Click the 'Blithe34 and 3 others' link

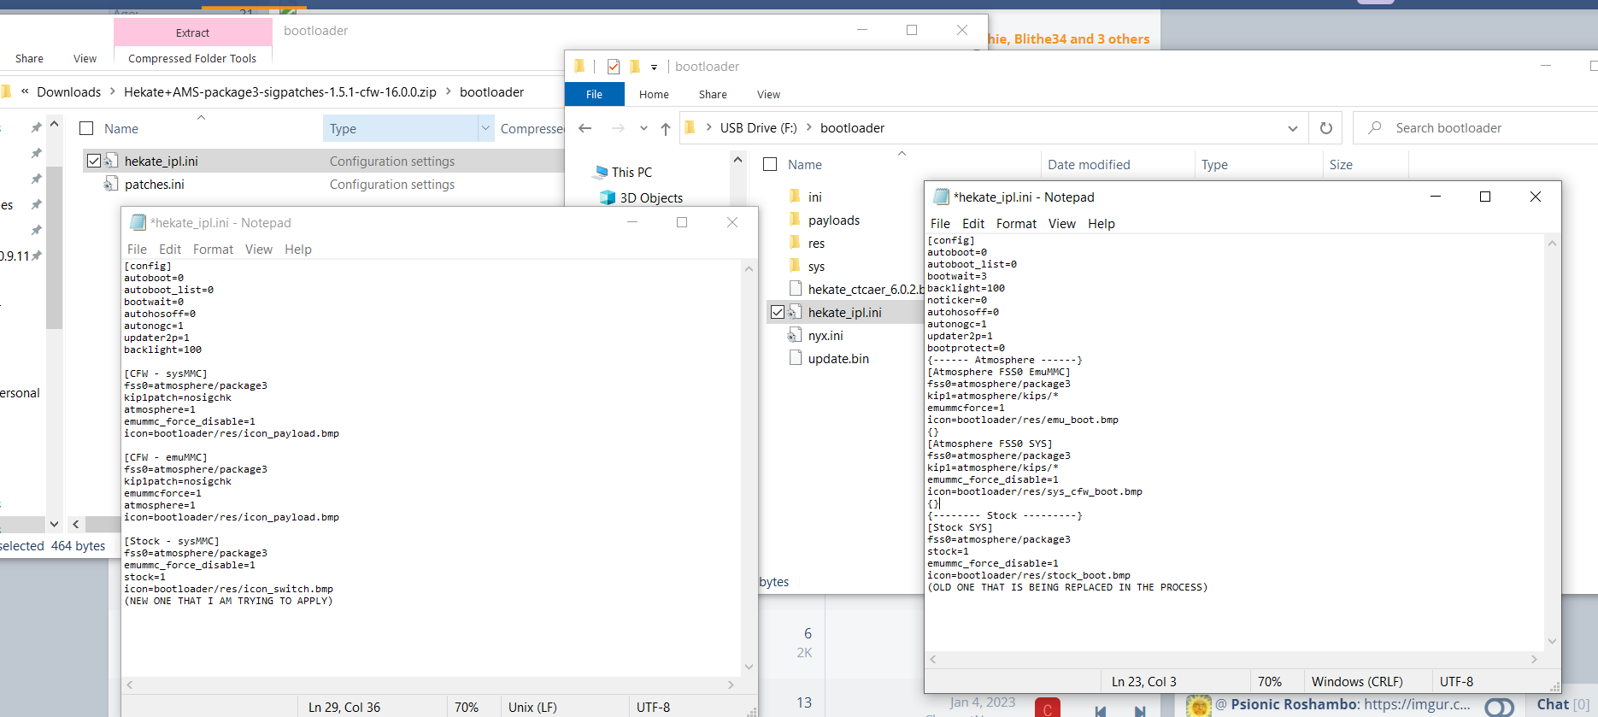pyautogui.click(x=1082, y=38)
